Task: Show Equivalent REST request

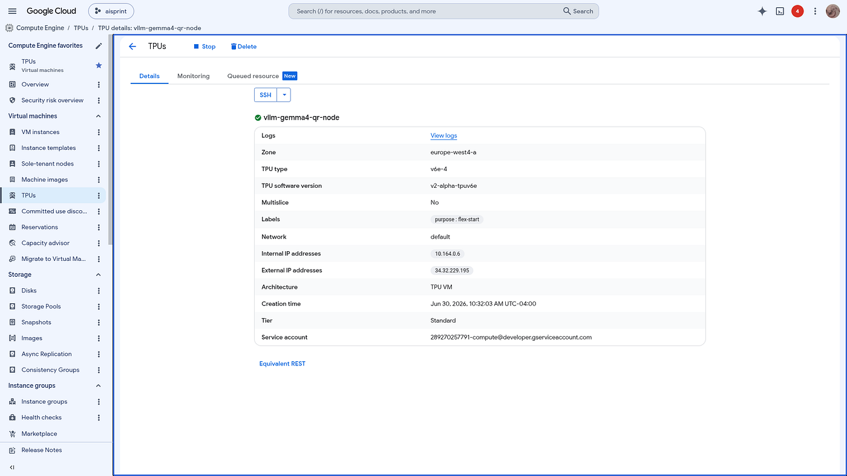Action: pyautogui.click(x=283, y=364)
